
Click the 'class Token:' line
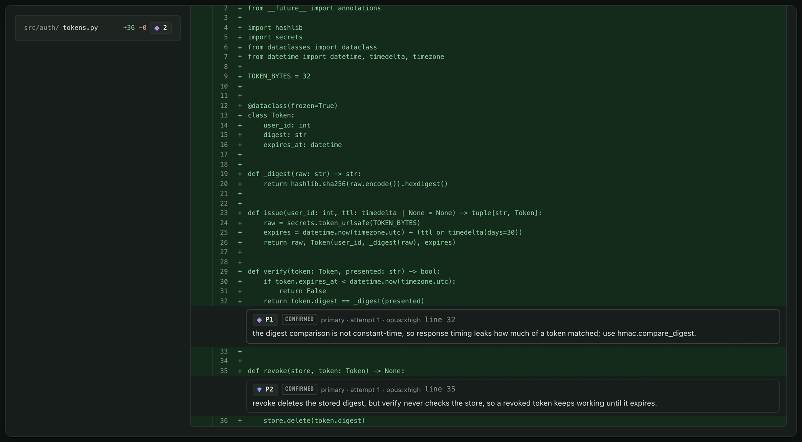pyautogui.click(x=271, y=115)
